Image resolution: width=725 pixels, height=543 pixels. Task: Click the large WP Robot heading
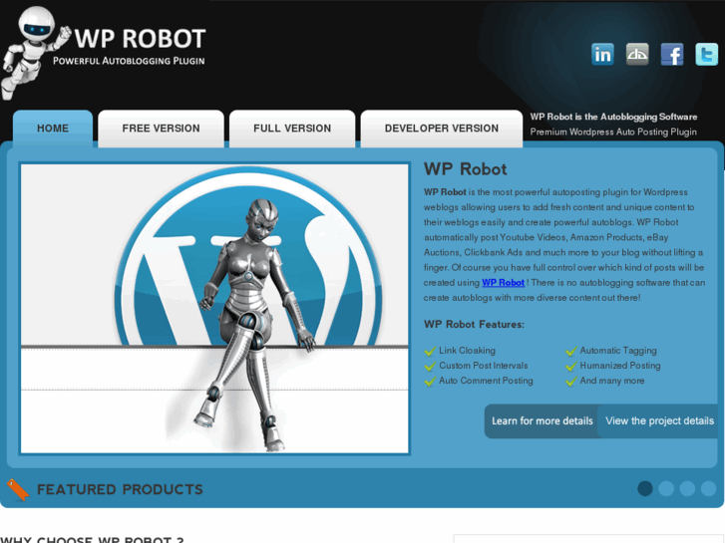[x=465, y=169]
